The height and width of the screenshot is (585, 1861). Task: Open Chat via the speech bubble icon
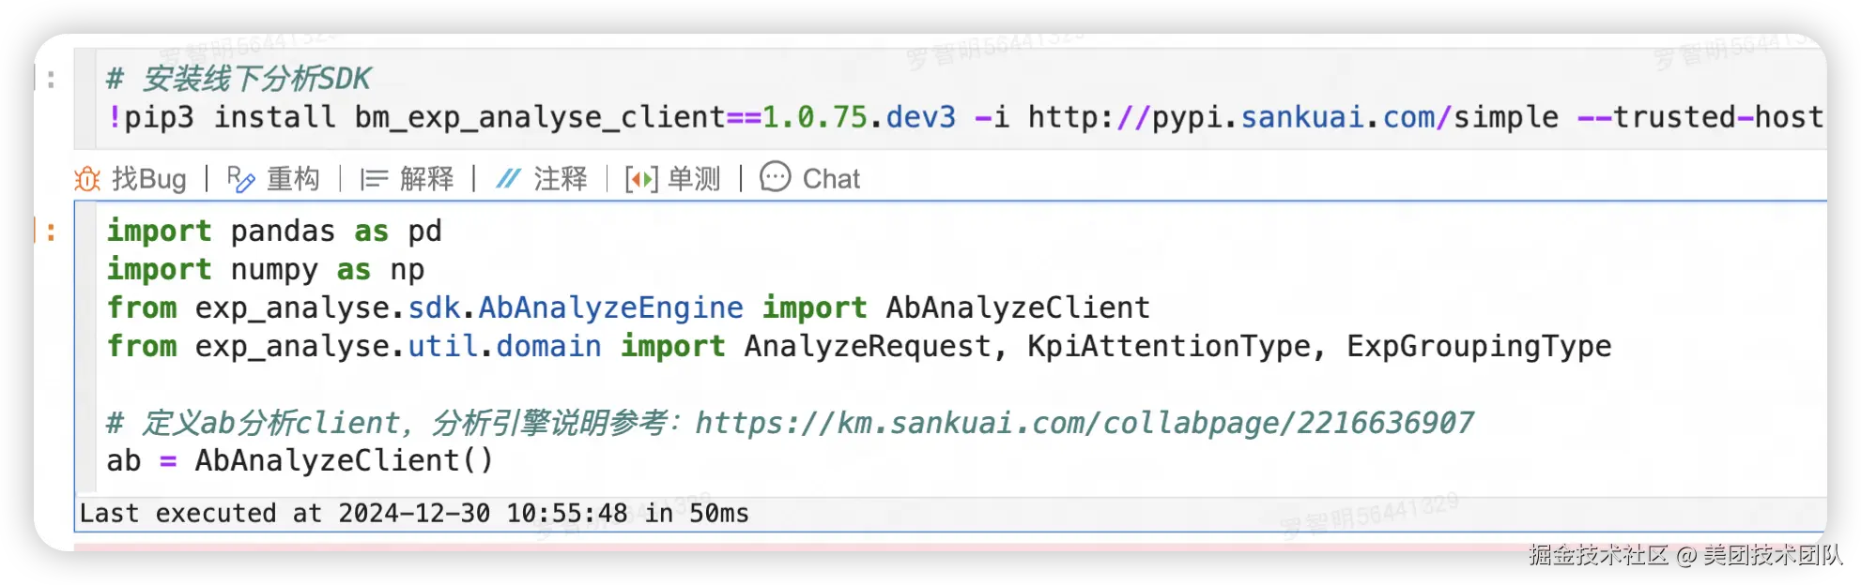(x=776, y=177)
